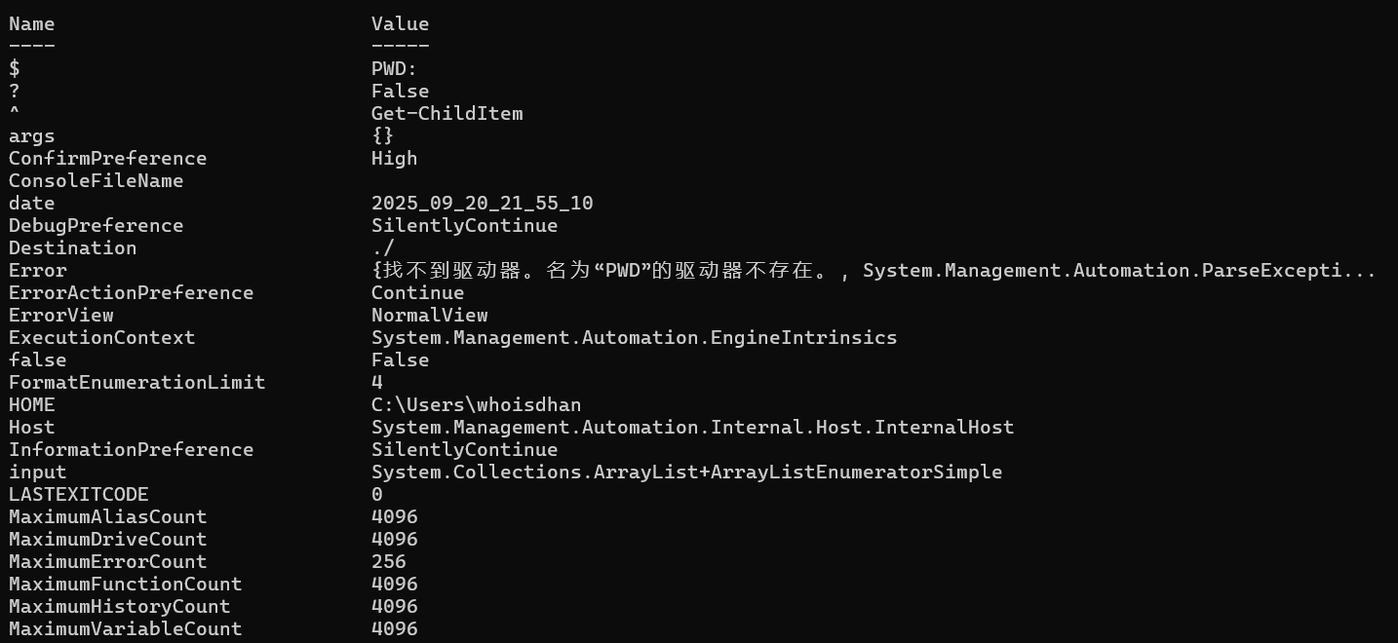This screenshot has height=643, width=1398.
Task: Click the LASTEXITCODE variable name
Action: pos(78,494)
